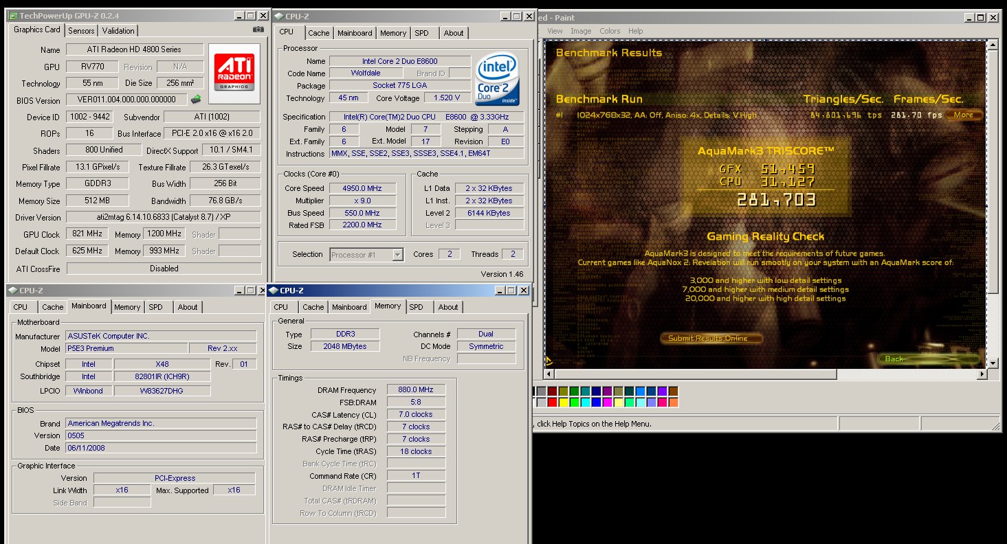Viewport: 1007px width, 544px height.
Task: Open About tab in Memory CPU-Z window
Action: click(447, 307)
